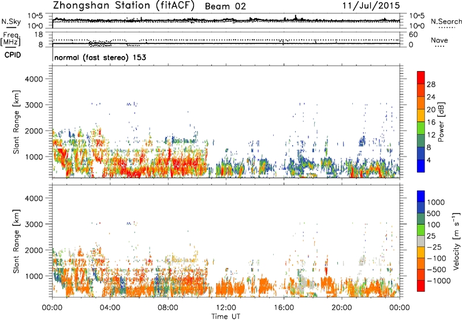Image resolution: width=462 pixels, height=320 pixels.
Task: Click the "N.Search" legend label
Action: pyautogui.click(x=446, y=21)
